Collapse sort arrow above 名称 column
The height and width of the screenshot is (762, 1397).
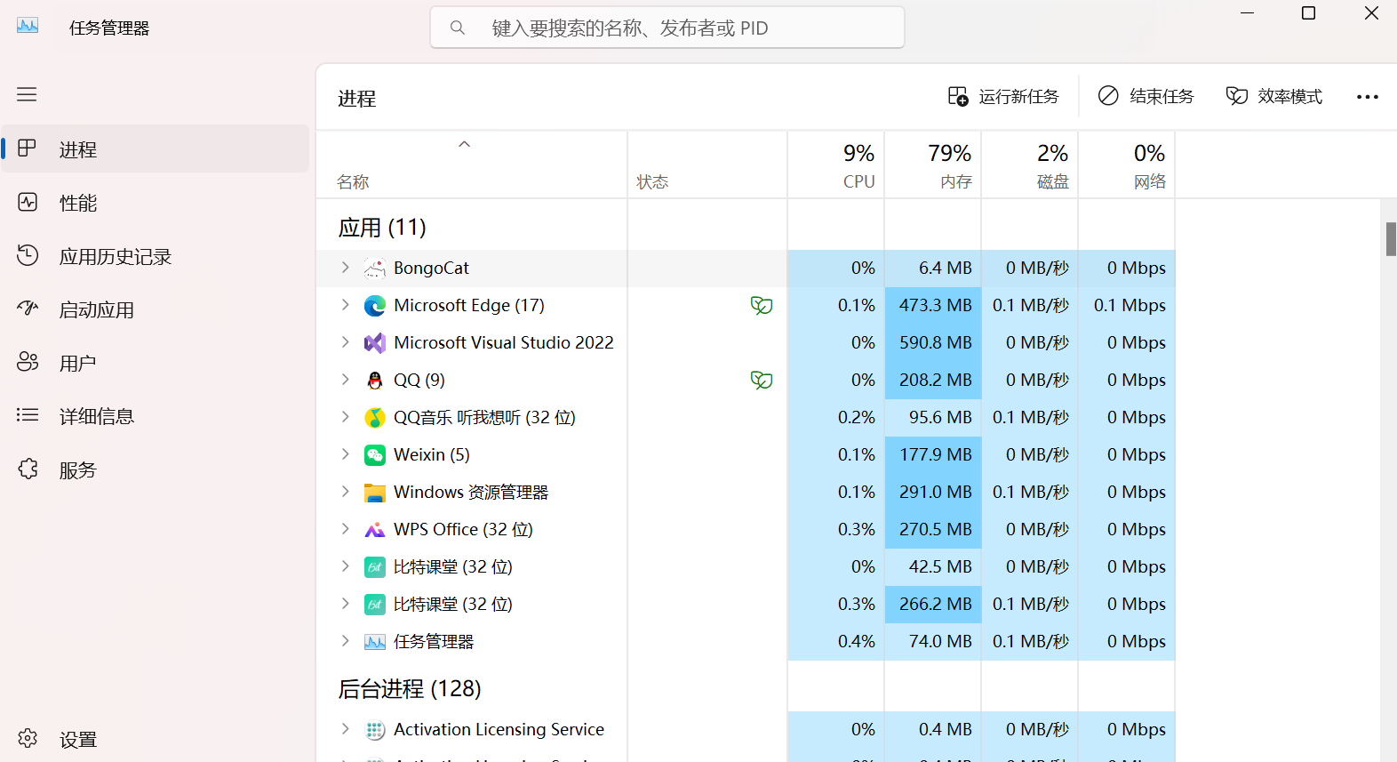coord(464,144)
